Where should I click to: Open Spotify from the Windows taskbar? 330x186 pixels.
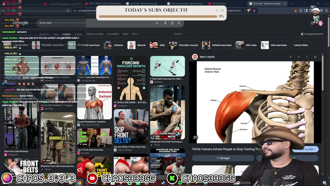[180, 183]
